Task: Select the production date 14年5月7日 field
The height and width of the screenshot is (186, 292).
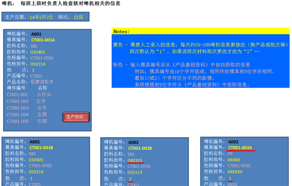Action: [x=41, y=17]
